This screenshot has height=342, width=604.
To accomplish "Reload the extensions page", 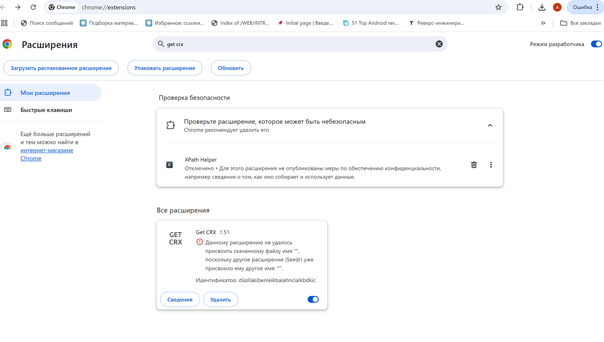I will tap(33, 7).
